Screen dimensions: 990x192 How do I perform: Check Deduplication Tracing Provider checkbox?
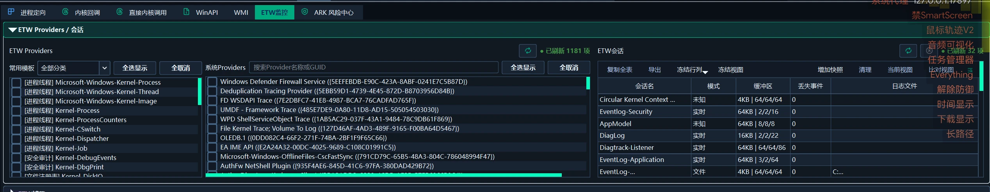tap(212, 91)
